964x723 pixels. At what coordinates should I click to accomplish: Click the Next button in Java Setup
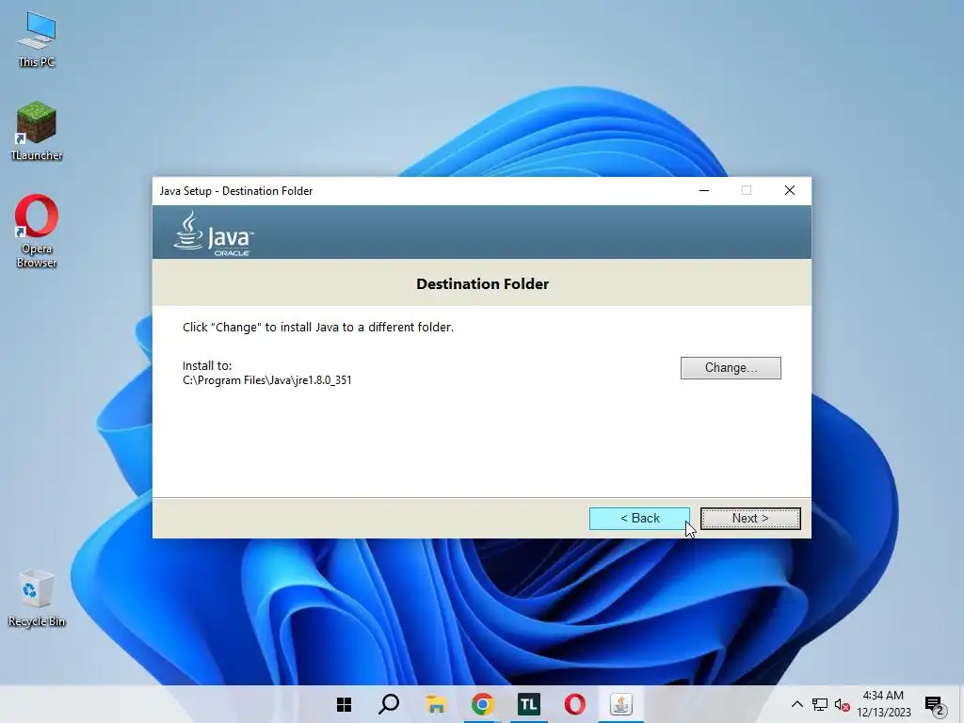coord(750,519)
